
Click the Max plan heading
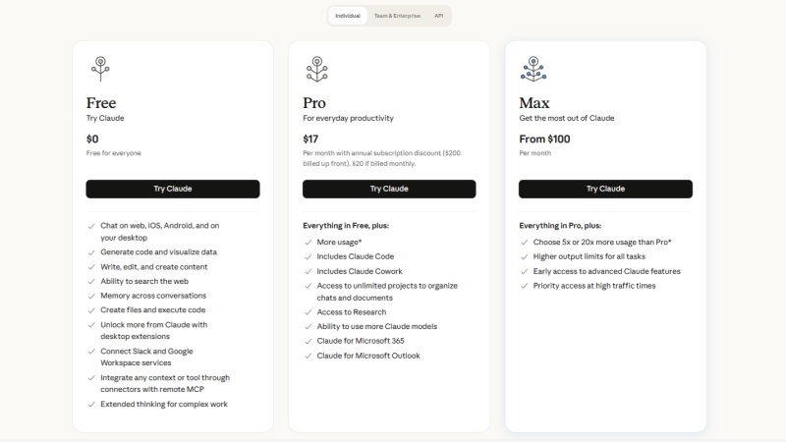pos(534,103)
